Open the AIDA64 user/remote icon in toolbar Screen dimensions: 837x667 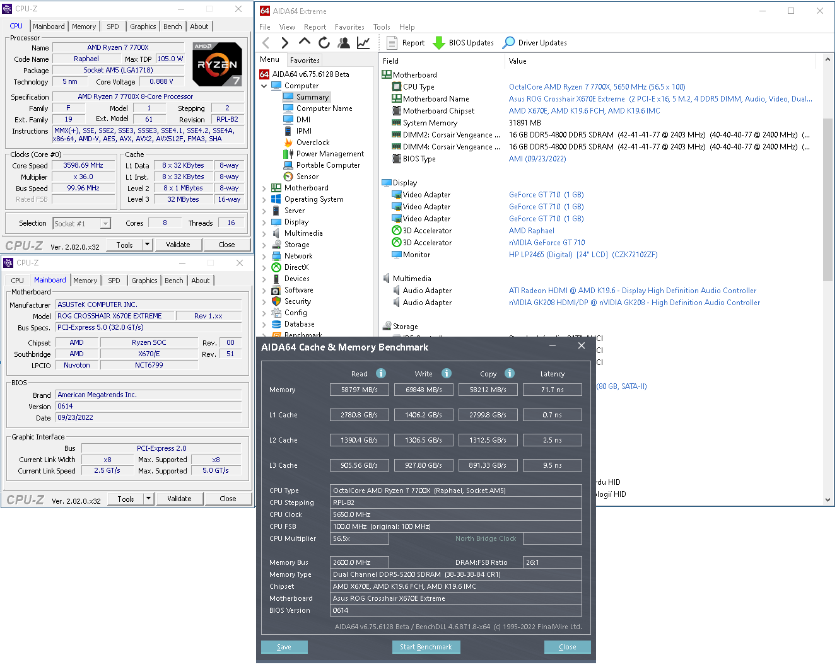click(344, 43)
